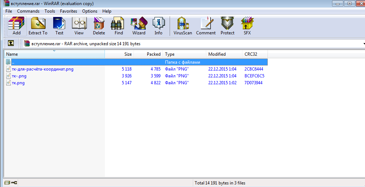Launch the Wizard tool
Viewport: 365px width, 187px height.
(139, 26)
